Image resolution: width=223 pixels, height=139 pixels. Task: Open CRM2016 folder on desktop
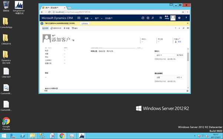(x=6, y=39)
